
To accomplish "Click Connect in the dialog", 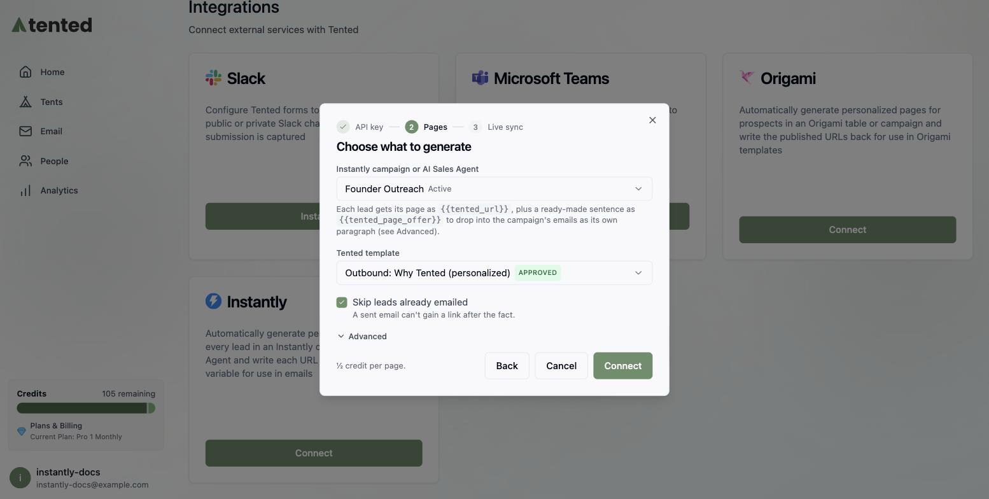I will pos(622,365).
